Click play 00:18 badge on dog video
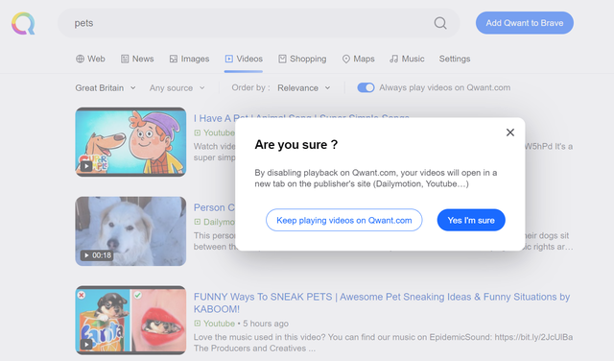The height and width of the screenshot is (361, 614). [97, 255]
